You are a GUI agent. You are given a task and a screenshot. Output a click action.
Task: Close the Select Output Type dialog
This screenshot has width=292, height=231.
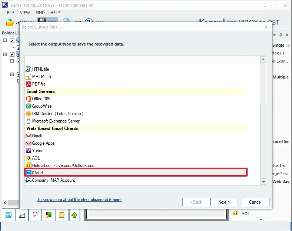266,27
